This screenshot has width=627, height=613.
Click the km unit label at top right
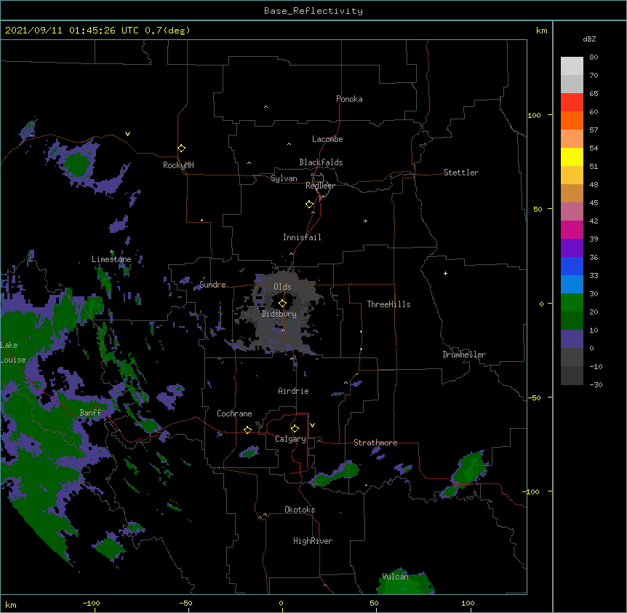pos(542,31)
